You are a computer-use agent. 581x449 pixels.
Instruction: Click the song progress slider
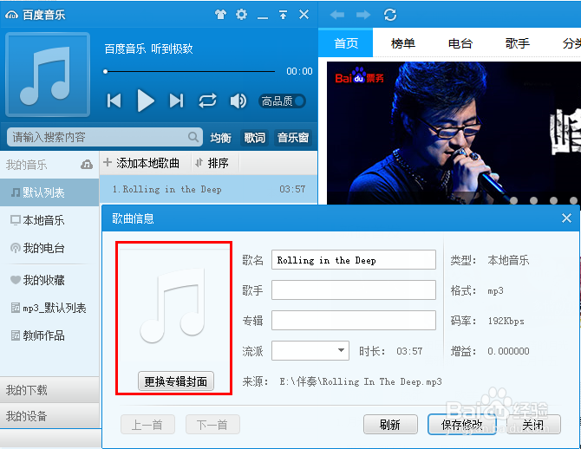(x=190, y=71)
